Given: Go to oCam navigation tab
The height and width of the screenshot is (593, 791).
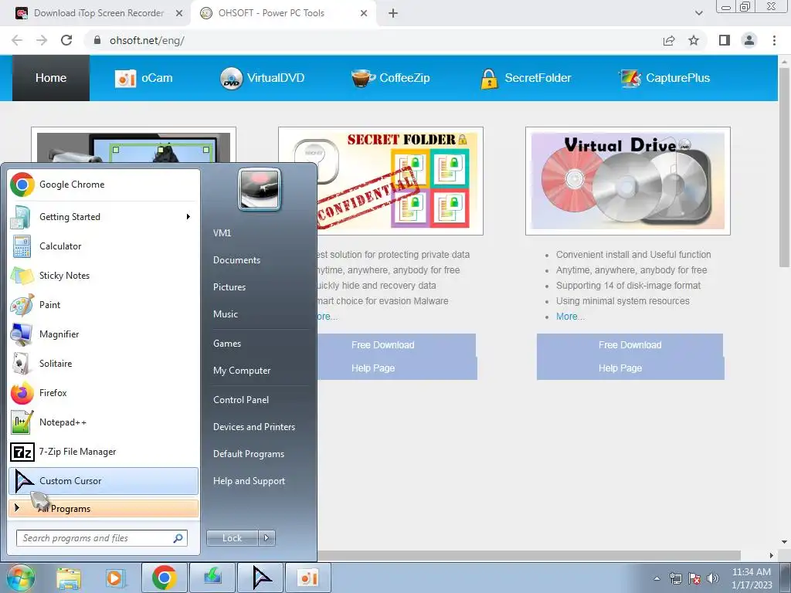Looking at the screenshot, I should pos(144,78).
